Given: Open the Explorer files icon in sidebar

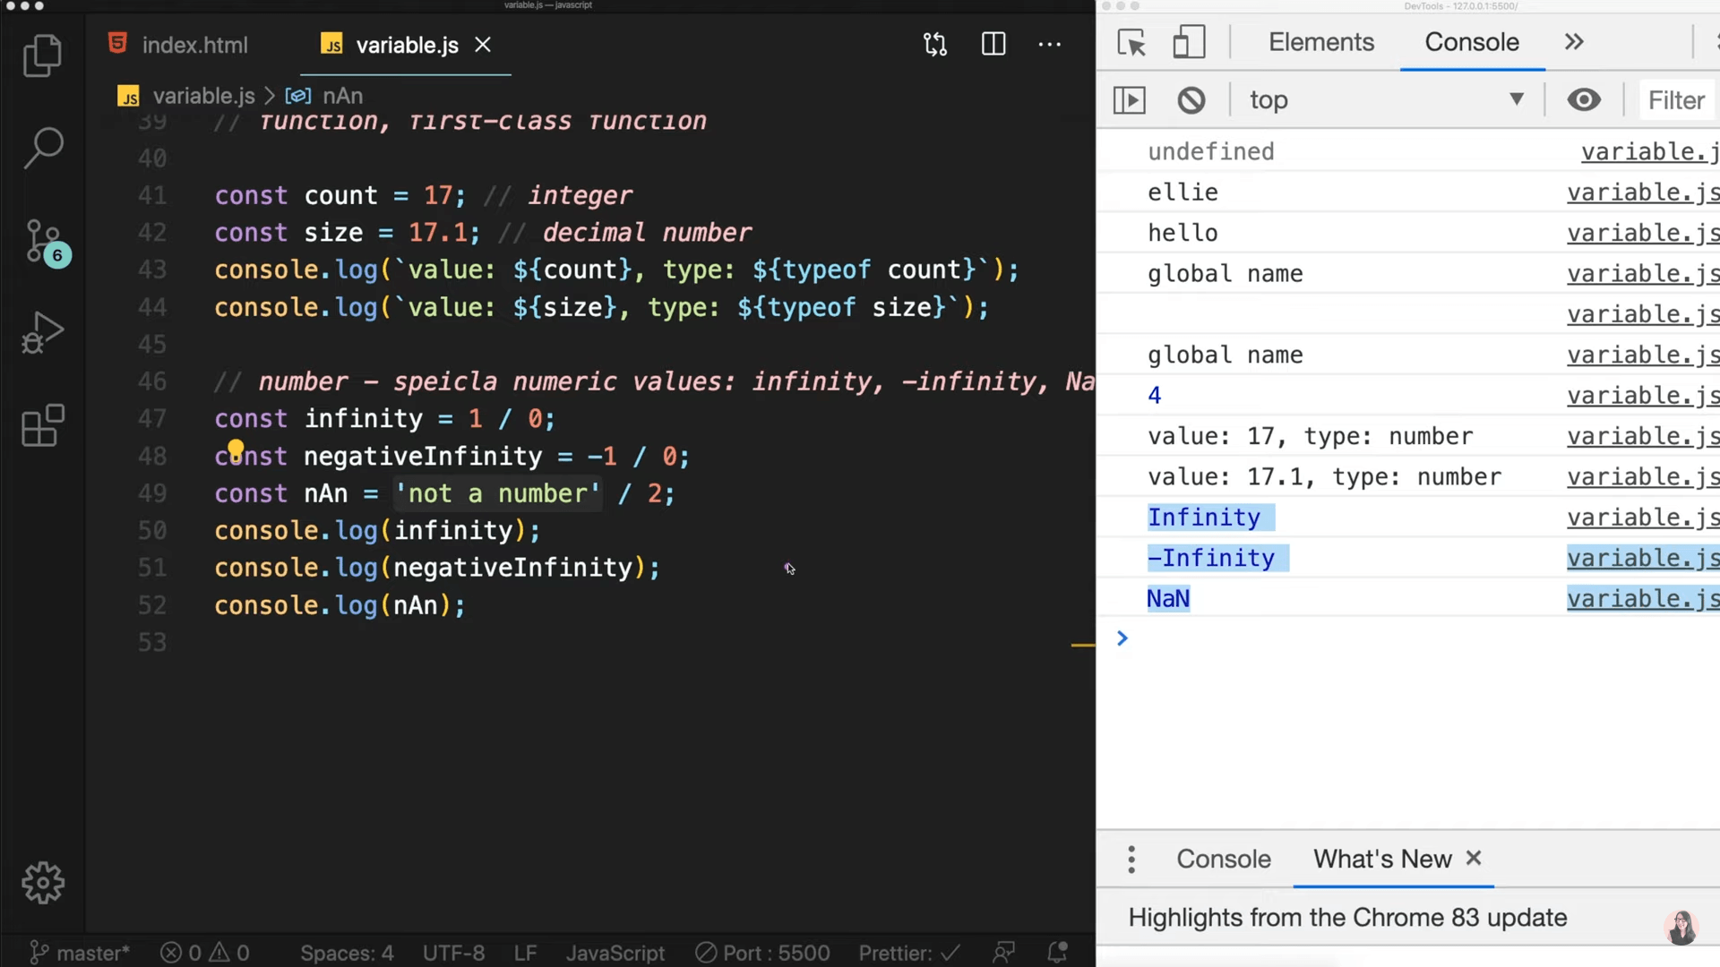Looking at the screenshot, I should (x=42, y=56).
